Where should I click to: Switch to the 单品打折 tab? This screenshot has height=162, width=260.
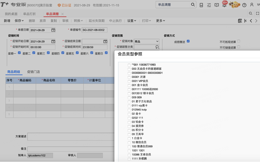click(29, 14)
